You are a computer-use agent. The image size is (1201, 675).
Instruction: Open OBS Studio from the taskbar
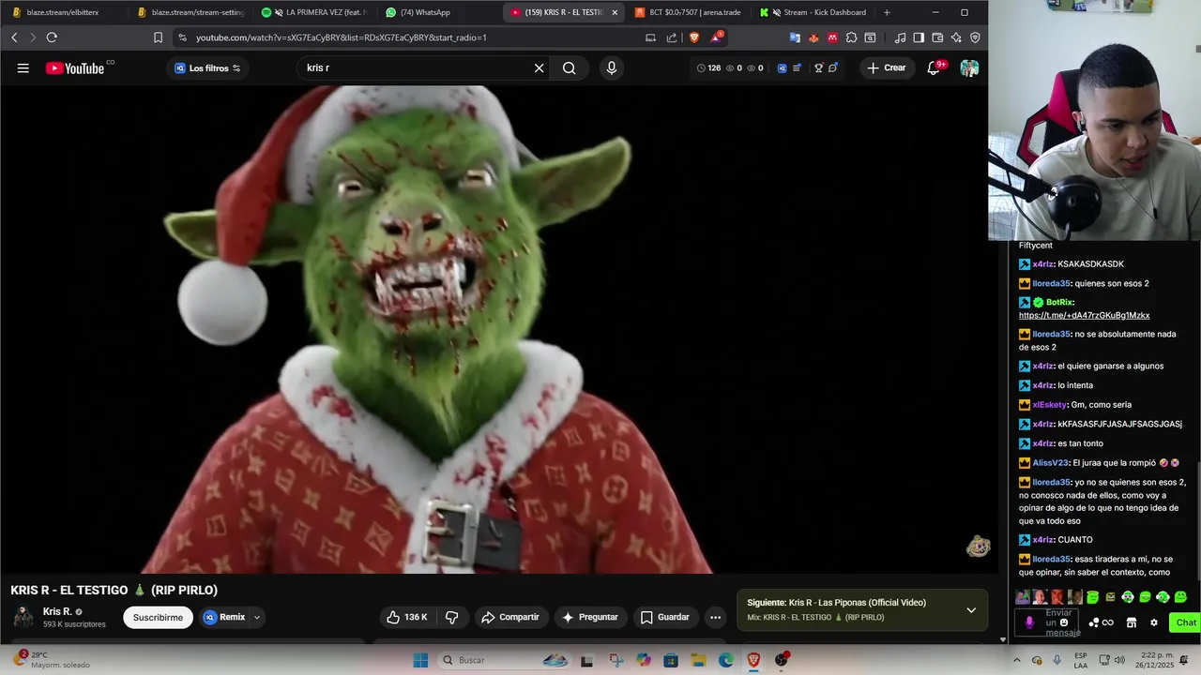pyautogui.click(x=782, y=660)
